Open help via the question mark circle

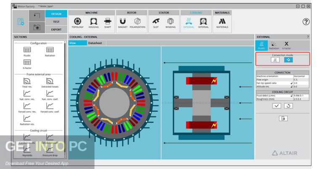[x=306, y=21]
